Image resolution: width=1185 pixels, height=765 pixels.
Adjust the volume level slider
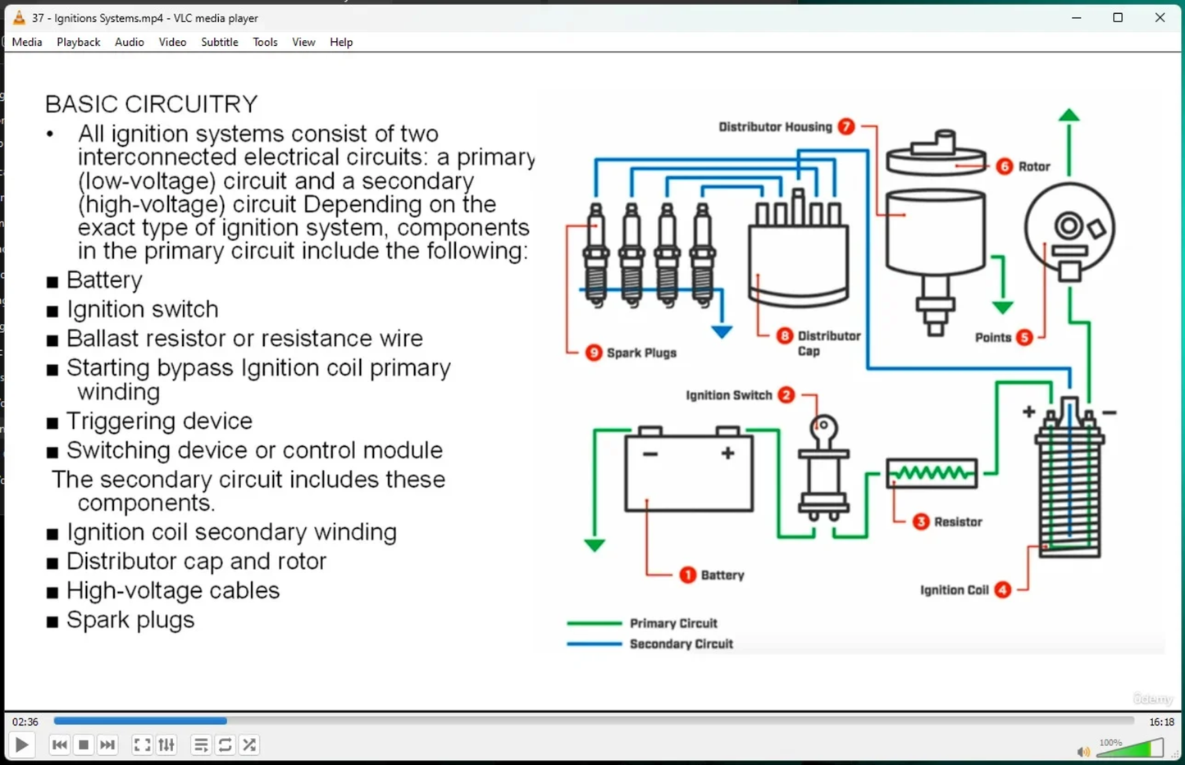pos(1130,748)
